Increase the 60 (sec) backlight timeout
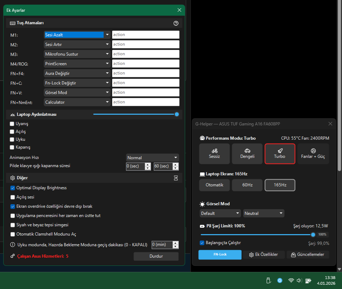This screenshot has width=342, height=289. [175, 165]
